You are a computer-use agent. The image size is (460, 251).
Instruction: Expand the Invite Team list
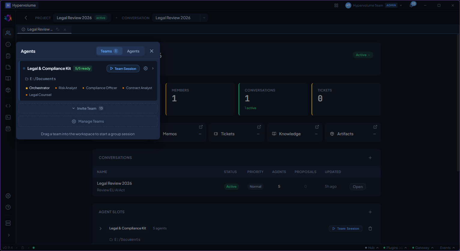coord(88,108)
